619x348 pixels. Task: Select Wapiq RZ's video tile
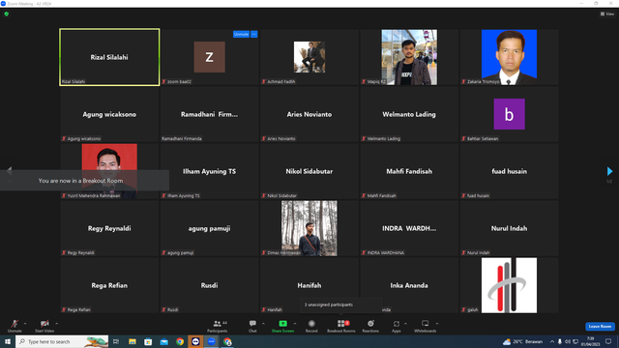409,57
